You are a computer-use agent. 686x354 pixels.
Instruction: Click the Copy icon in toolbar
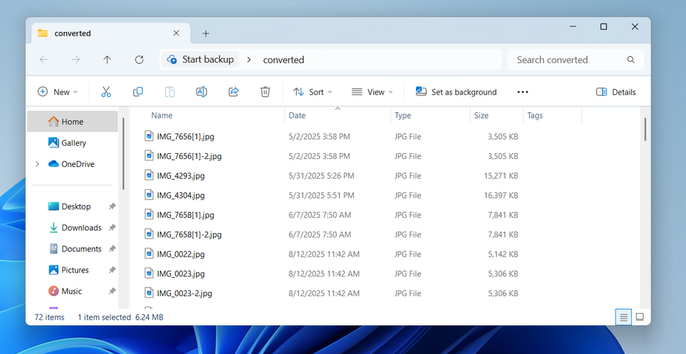pos(138,92)
